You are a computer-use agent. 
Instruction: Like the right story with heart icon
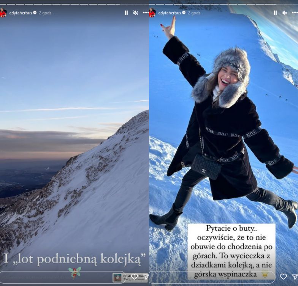click(284, 277)
